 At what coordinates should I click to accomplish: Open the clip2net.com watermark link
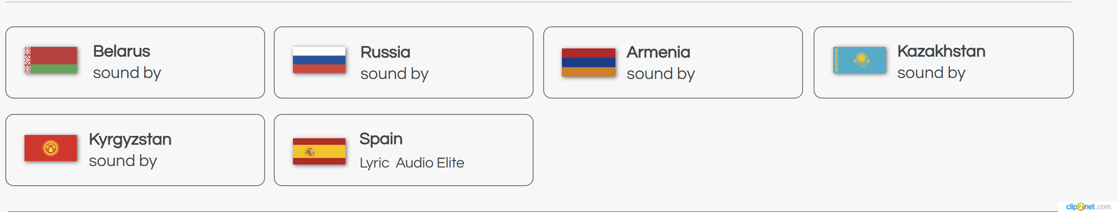point(1088,207)
